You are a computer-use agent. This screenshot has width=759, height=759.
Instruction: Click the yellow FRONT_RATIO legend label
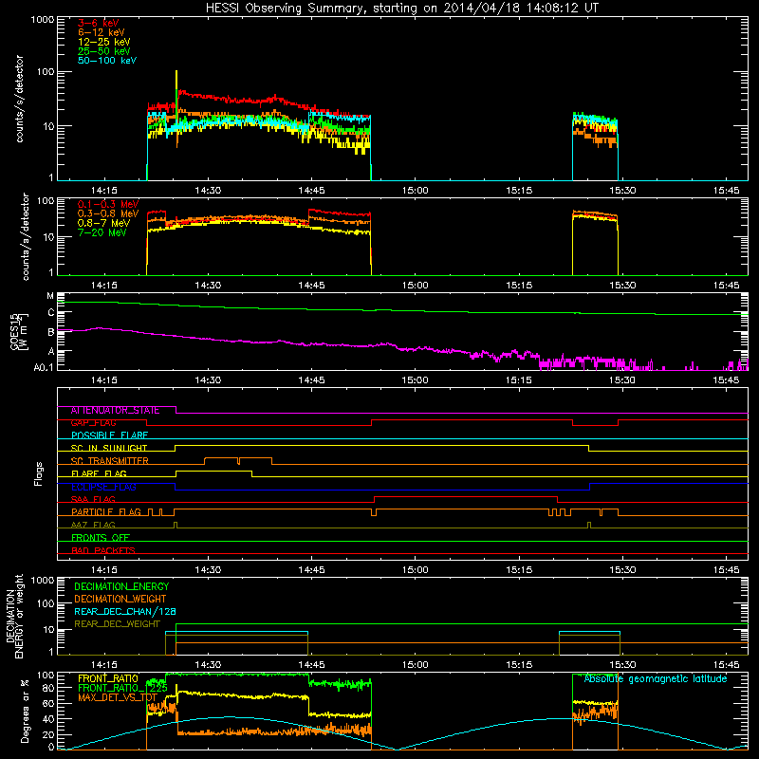point(108,678)
